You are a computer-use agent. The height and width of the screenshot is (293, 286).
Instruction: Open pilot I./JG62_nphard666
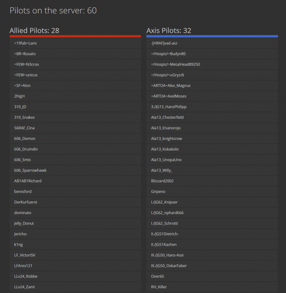[x=167, y=213]
